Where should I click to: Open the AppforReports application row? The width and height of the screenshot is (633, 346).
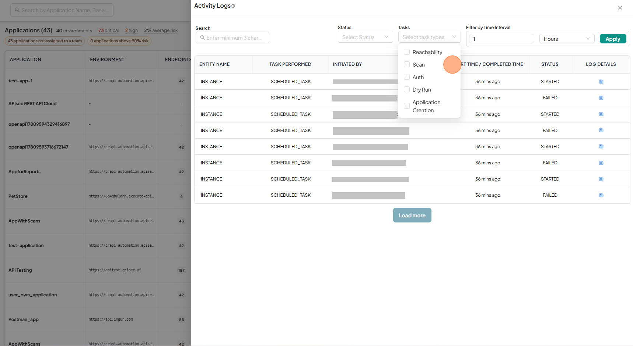click(x=24, y=172)
